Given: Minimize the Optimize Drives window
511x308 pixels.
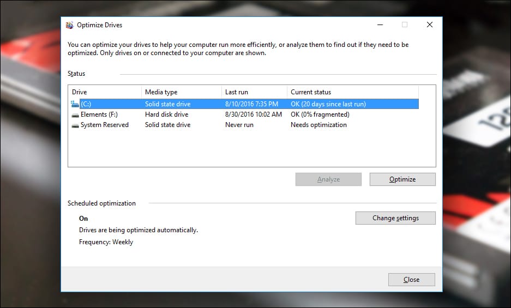Looking at the screenshot, I should [x=380, y=25].
